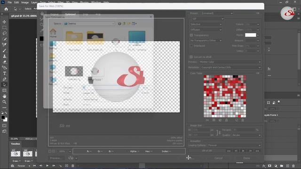This screenshot has height=169, width=301.
Task: Duplicate the selected frame in Timeline
Action: click(x=67, y=166)
